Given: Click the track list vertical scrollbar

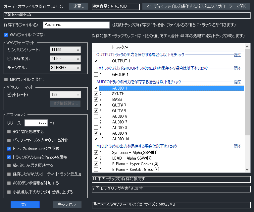Looking at the screenshot, I should [247, 93].
